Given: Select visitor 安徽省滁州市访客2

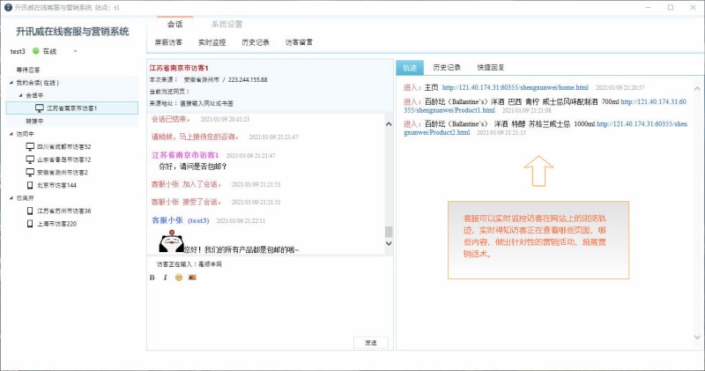Looking at the screenshot, I should click(x=63, y=172).
